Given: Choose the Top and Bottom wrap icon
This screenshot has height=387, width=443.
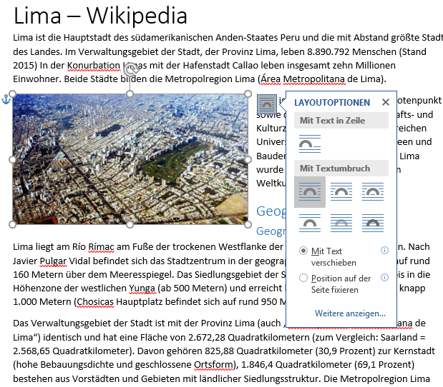Looking at the screenshot, I should [310, 223].
